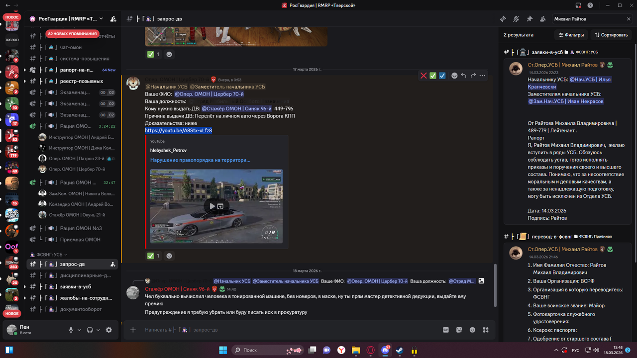The height and width of the screenshot is (358, 637).
Task: Reply to message using reply arrow icon
Action: [464, 76]
